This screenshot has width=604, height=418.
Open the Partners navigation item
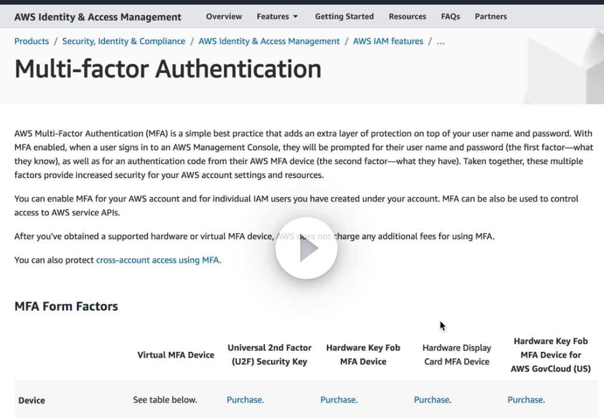point(491,17)
